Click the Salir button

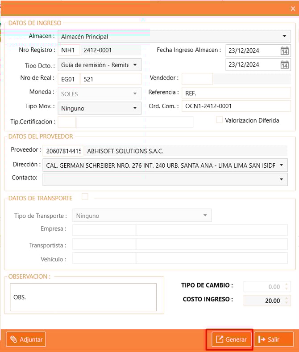coord(274,339)
